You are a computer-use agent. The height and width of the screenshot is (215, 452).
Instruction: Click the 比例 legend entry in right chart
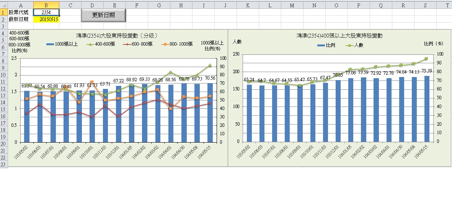[x=326, y=46]
